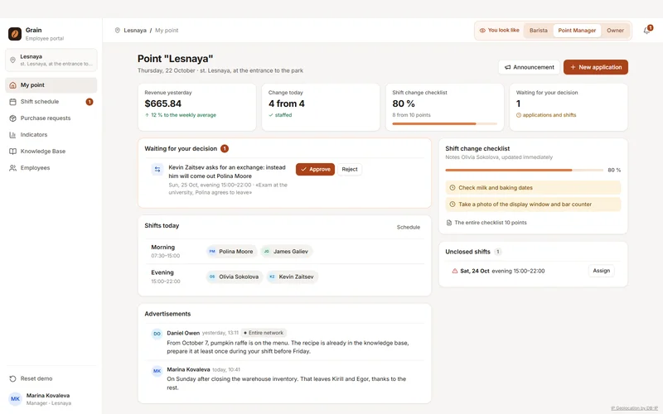The height and width of the screenshot is (414, 663).
Task: Open Knowledge Base section
Action: click(51, 152)
